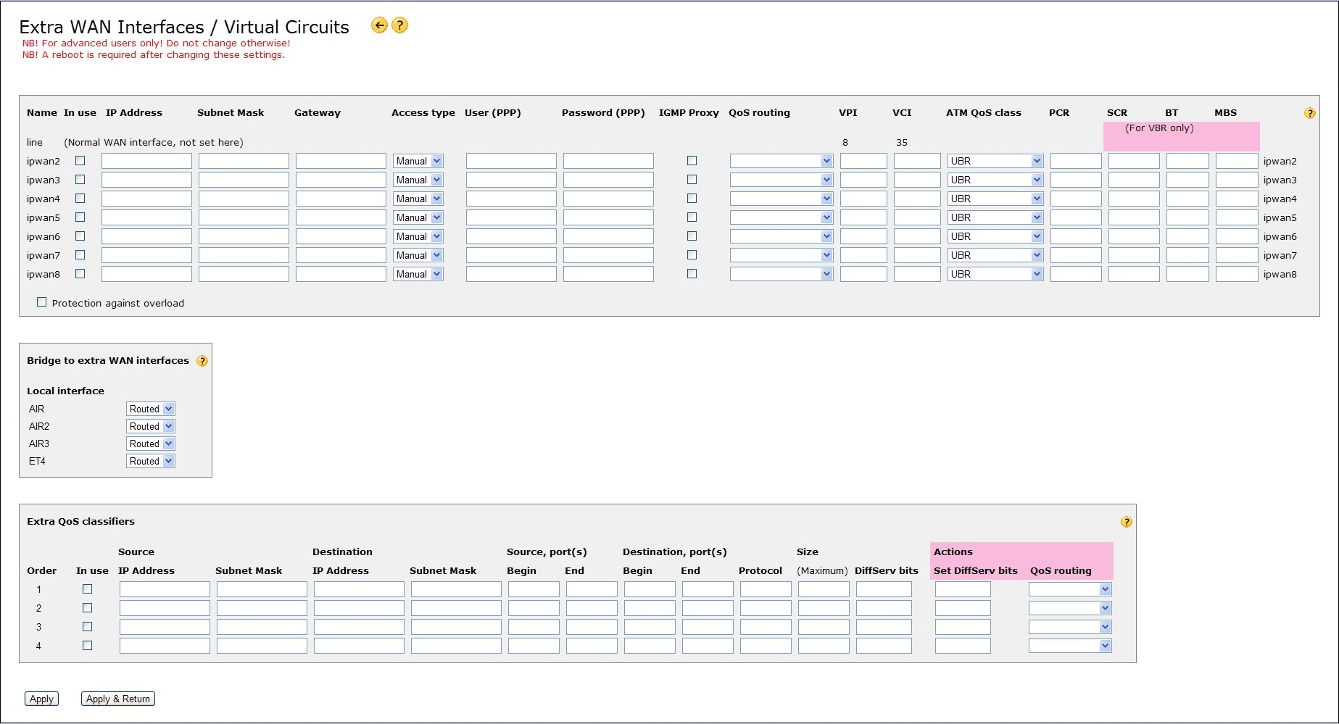The height and width of the screenshot is (724, 1339).
Task: Click the ipwan6 VPI input field
Action: tap(863, 236)
